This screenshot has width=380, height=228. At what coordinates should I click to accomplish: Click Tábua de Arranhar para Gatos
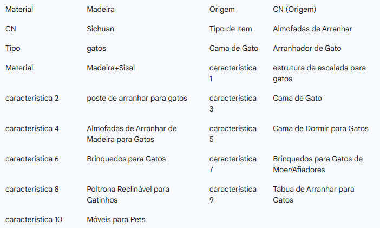tap(313, 194)
